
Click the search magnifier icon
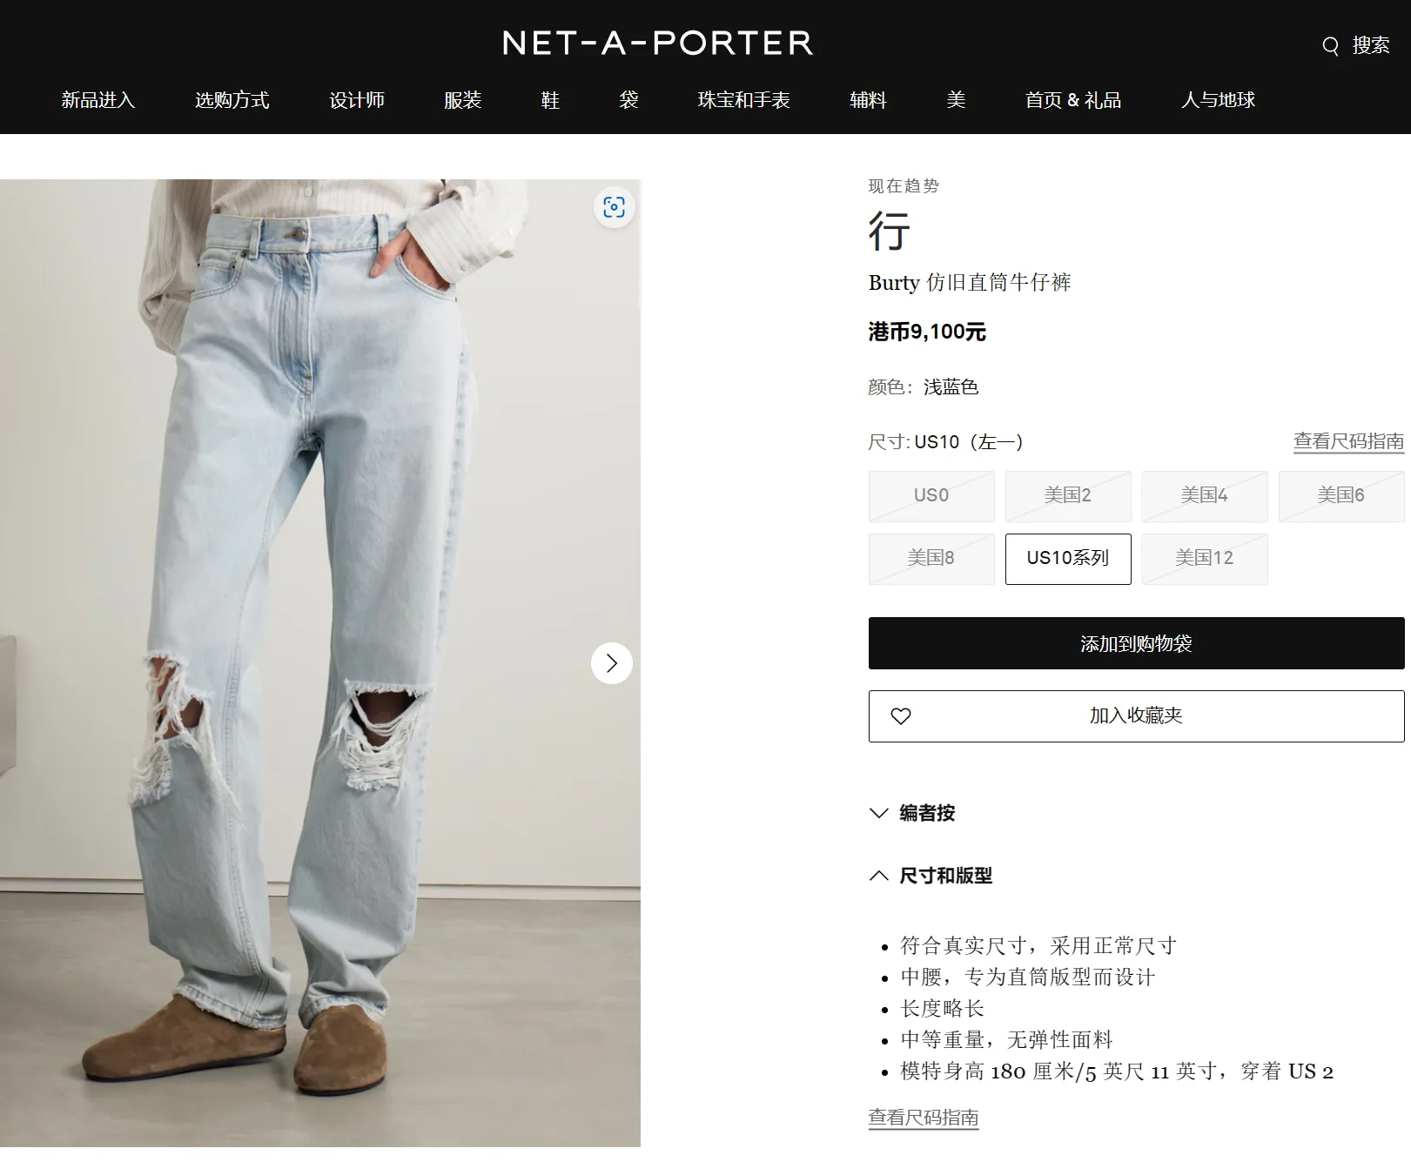pyautogui.click(x=1330, y=46)
